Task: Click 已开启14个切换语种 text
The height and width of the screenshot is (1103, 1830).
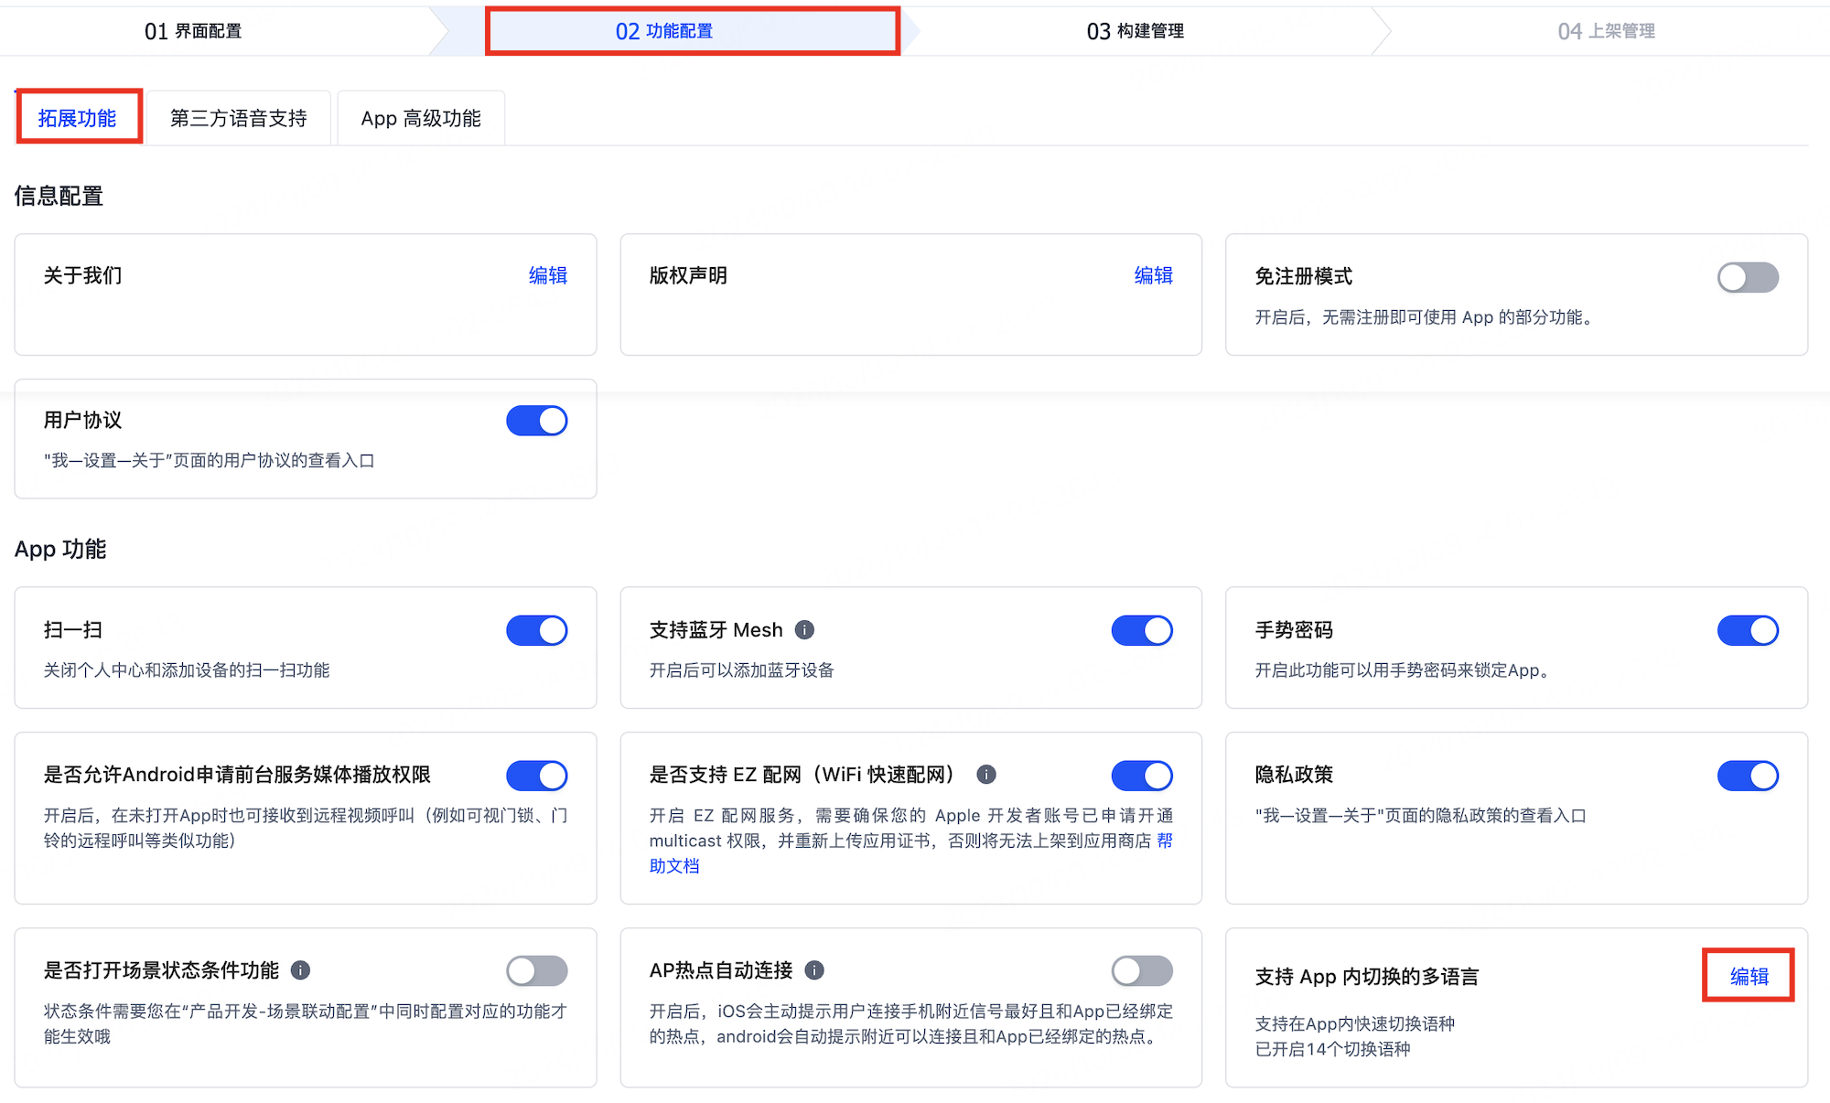Action: [1332, 1049]
